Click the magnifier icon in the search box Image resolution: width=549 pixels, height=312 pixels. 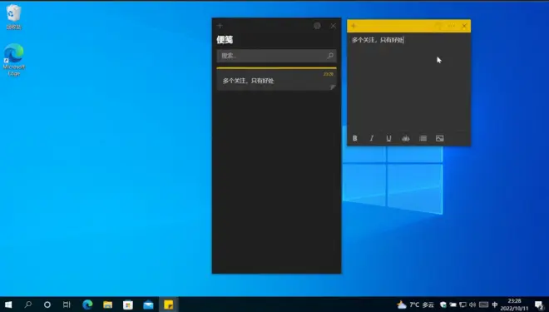(x=330, y=55)
